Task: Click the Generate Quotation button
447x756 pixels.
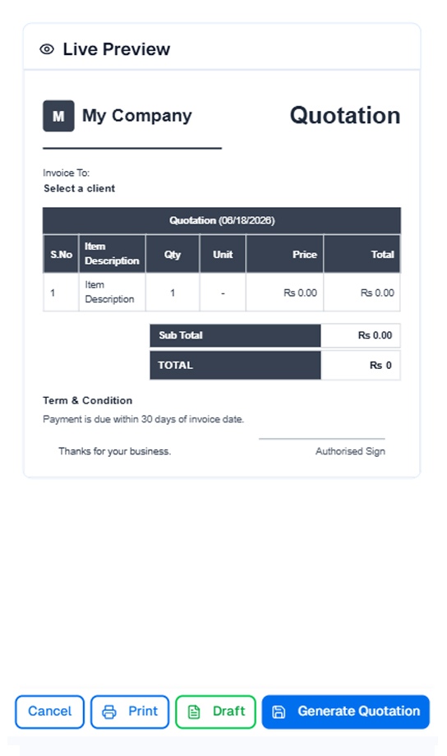Action: 346,712
